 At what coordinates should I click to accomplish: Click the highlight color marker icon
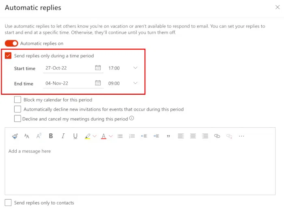click(x=87, y=136)
